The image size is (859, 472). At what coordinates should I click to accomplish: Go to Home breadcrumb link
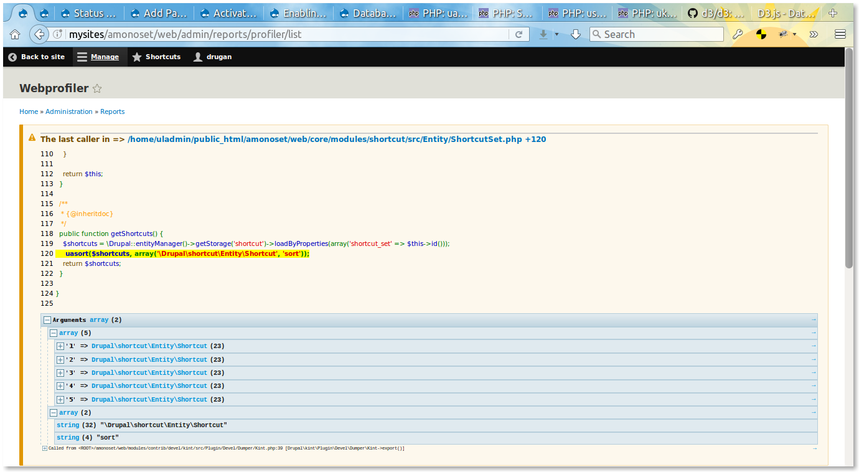click(x=29, y=111)
